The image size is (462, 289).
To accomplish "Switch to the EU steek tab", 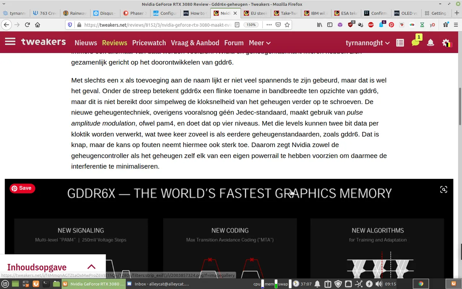I will click(256, 13).
